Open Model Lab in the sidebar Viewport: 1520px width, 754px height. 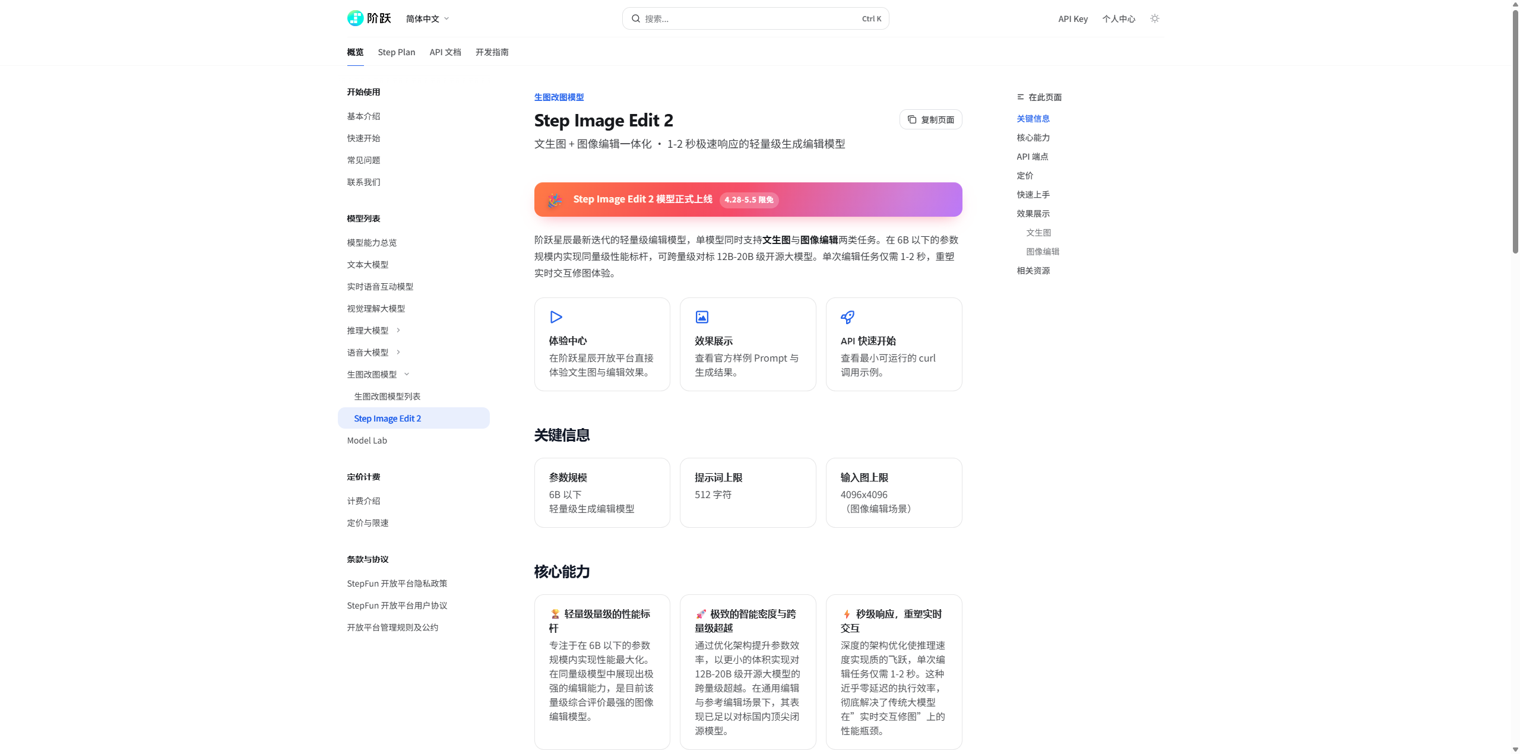367,441
